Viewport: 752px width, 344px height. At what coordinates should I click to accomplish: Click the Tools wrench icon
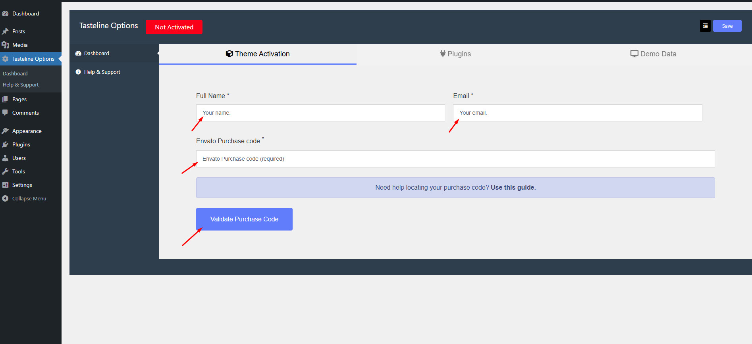(x=5, y=171)
